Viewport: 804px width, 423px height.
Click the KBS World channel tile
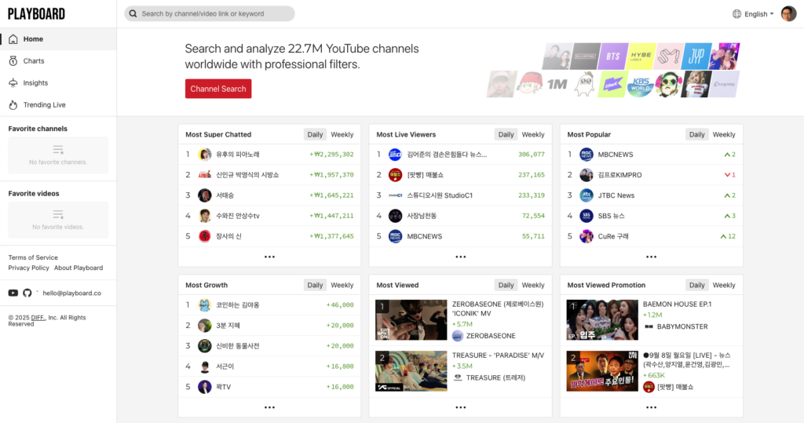pos(641,84)
